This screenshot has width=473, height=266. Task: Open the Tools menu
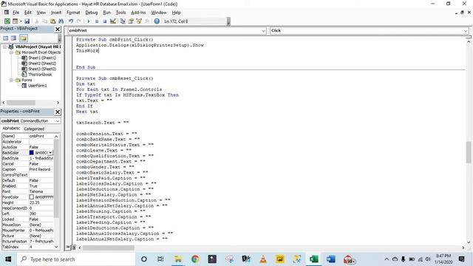[120, 13]
